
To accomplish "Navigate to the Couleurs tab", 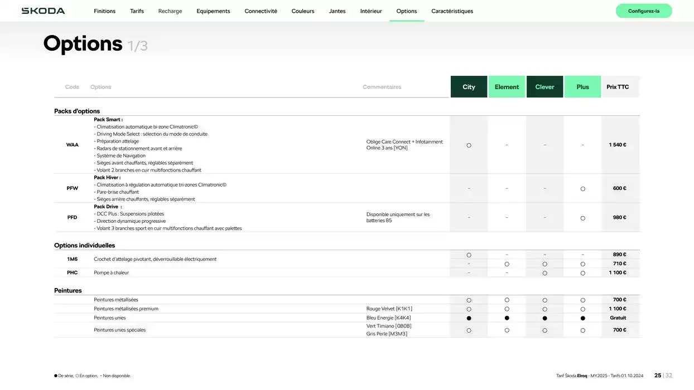I will pyautogui.click(x=303, y=11).
